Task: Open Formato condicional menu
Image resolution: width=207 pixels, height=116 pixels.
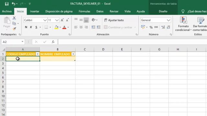Action: coord(183,24)
